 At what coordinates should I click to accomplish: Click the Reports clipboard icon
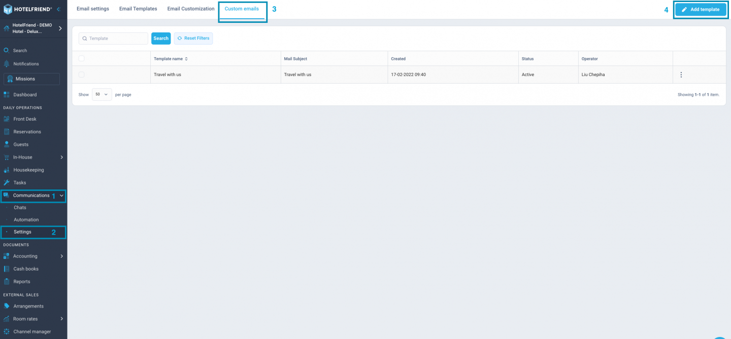[x=7, y=281]
